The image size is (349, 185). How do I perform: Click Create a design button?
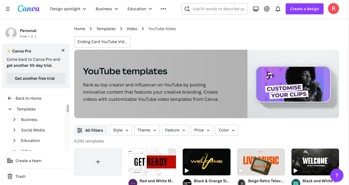tap(304, 9)
